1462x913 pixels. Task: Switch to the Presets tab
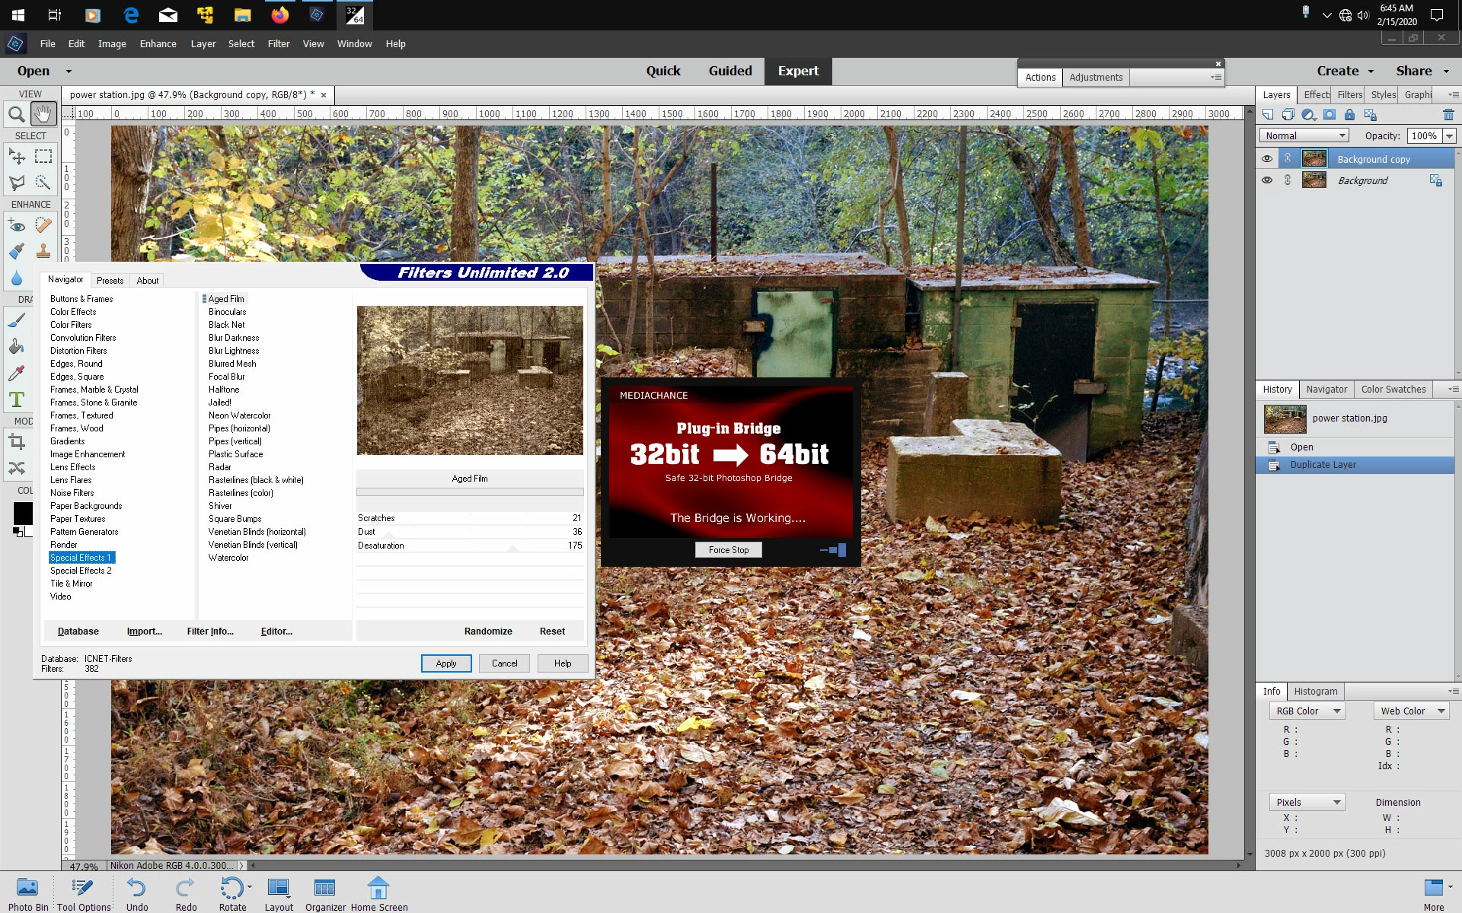click(110, 280)
